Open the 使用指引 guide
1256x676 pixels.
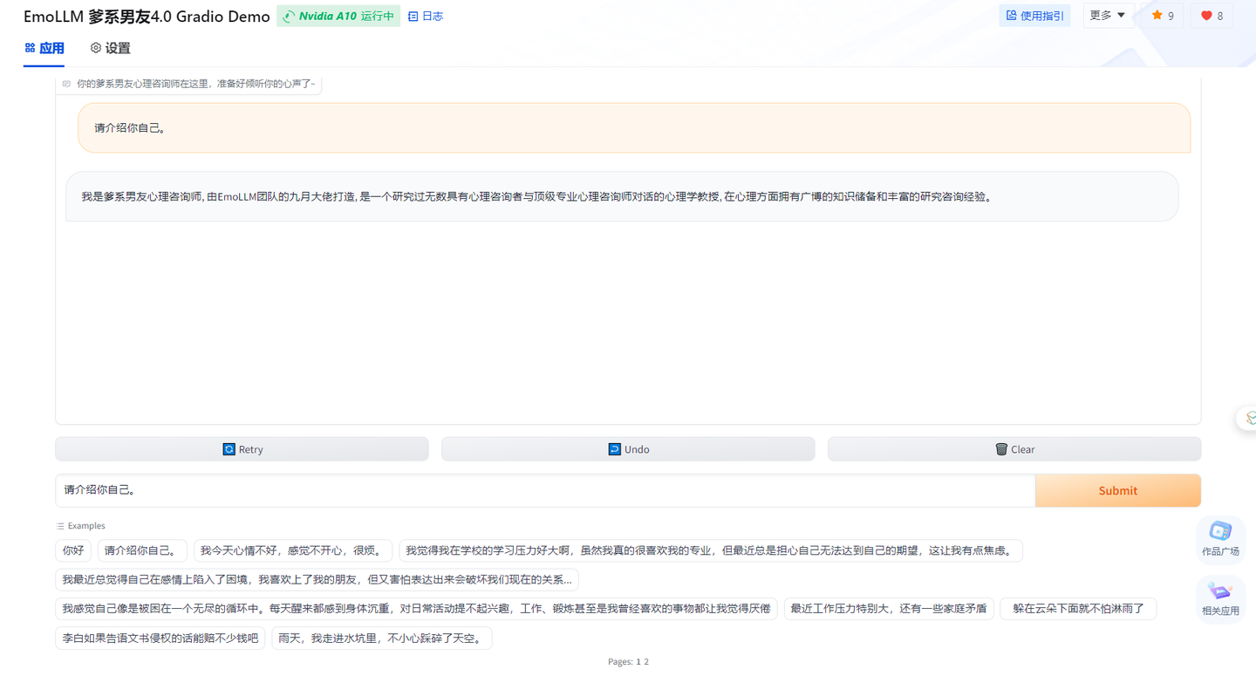(x=1034, y=15)
